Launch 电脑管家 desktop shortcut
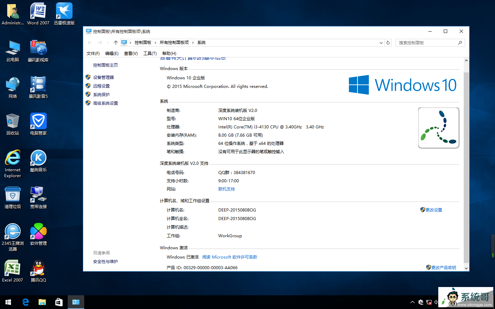This screenshot has width=495, height=309. pos(38,124)
